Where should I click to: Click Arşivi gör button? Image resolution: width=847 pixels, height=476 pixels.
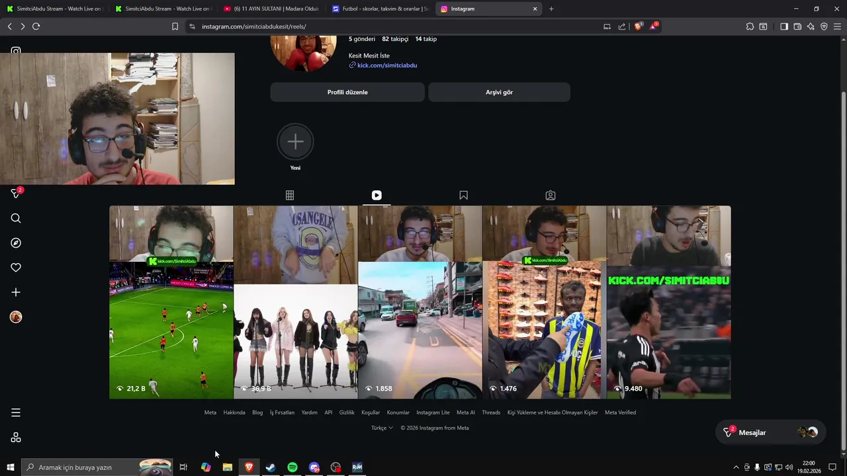tap(499, 92)
